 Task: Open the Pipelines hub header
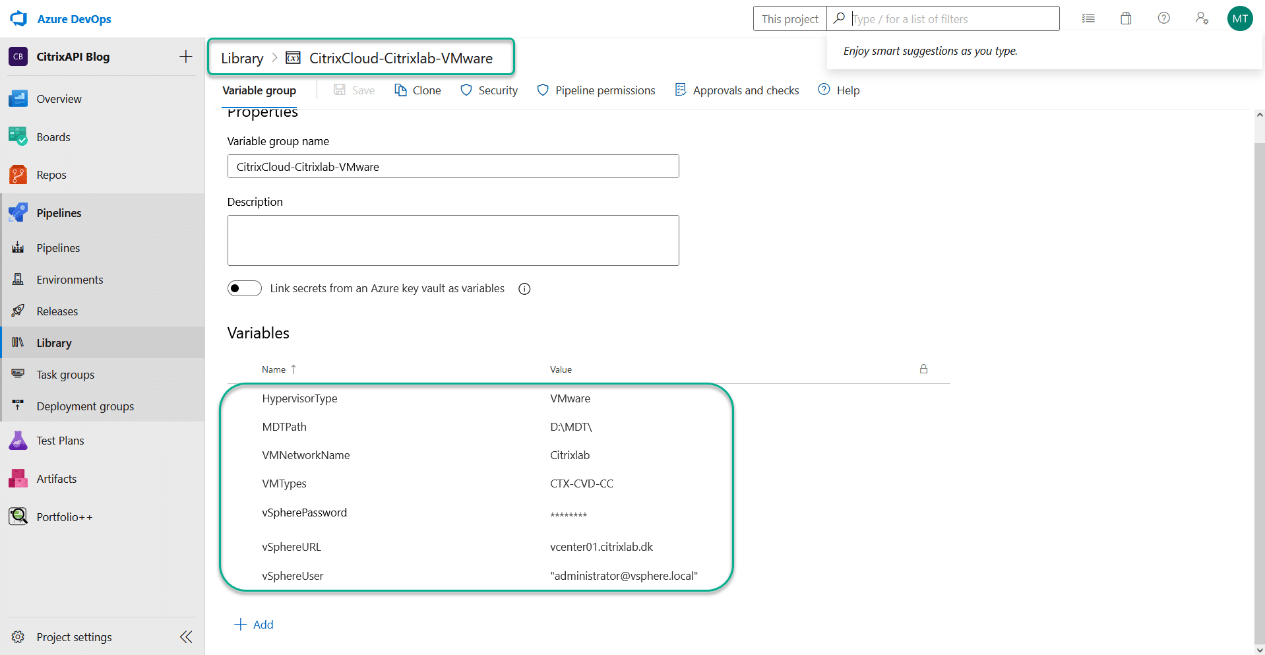tap(102, 213)
